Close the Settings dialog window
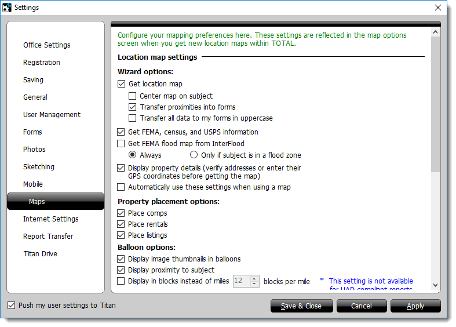 point(437,8)
